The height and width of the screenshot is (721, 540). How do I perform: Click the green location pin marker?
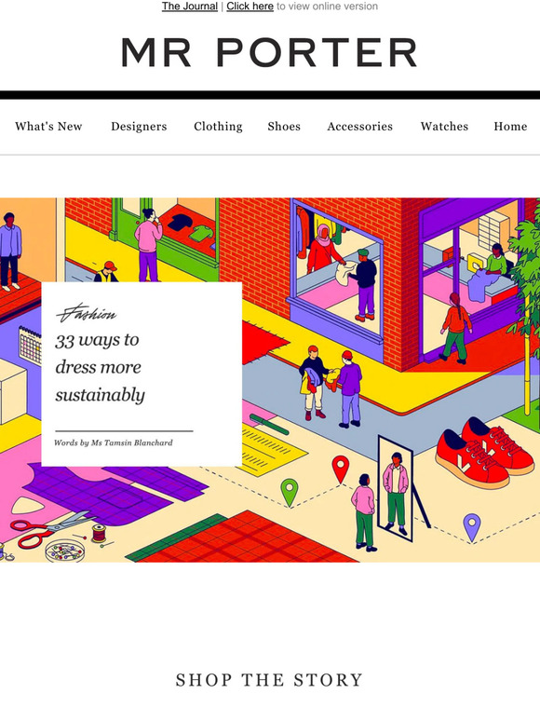289,492
